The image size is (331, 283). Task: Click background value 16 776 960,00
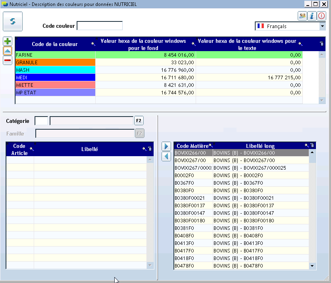[x=177, y=70]
